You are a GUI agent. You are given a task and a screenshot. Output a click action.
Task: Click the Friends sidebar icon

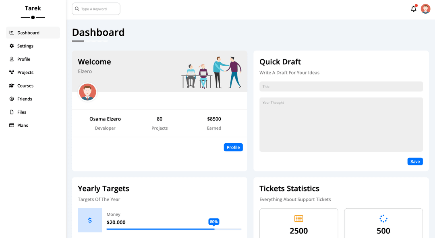point(12,99)
